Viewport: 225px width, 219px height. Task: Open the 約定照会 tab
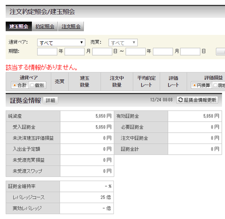[x=45, y=26]
